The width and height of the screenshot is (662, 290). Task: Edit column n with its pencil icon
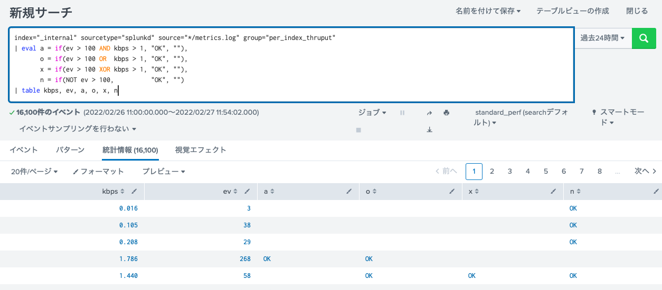pyautogui.click(x=656, y=192)
